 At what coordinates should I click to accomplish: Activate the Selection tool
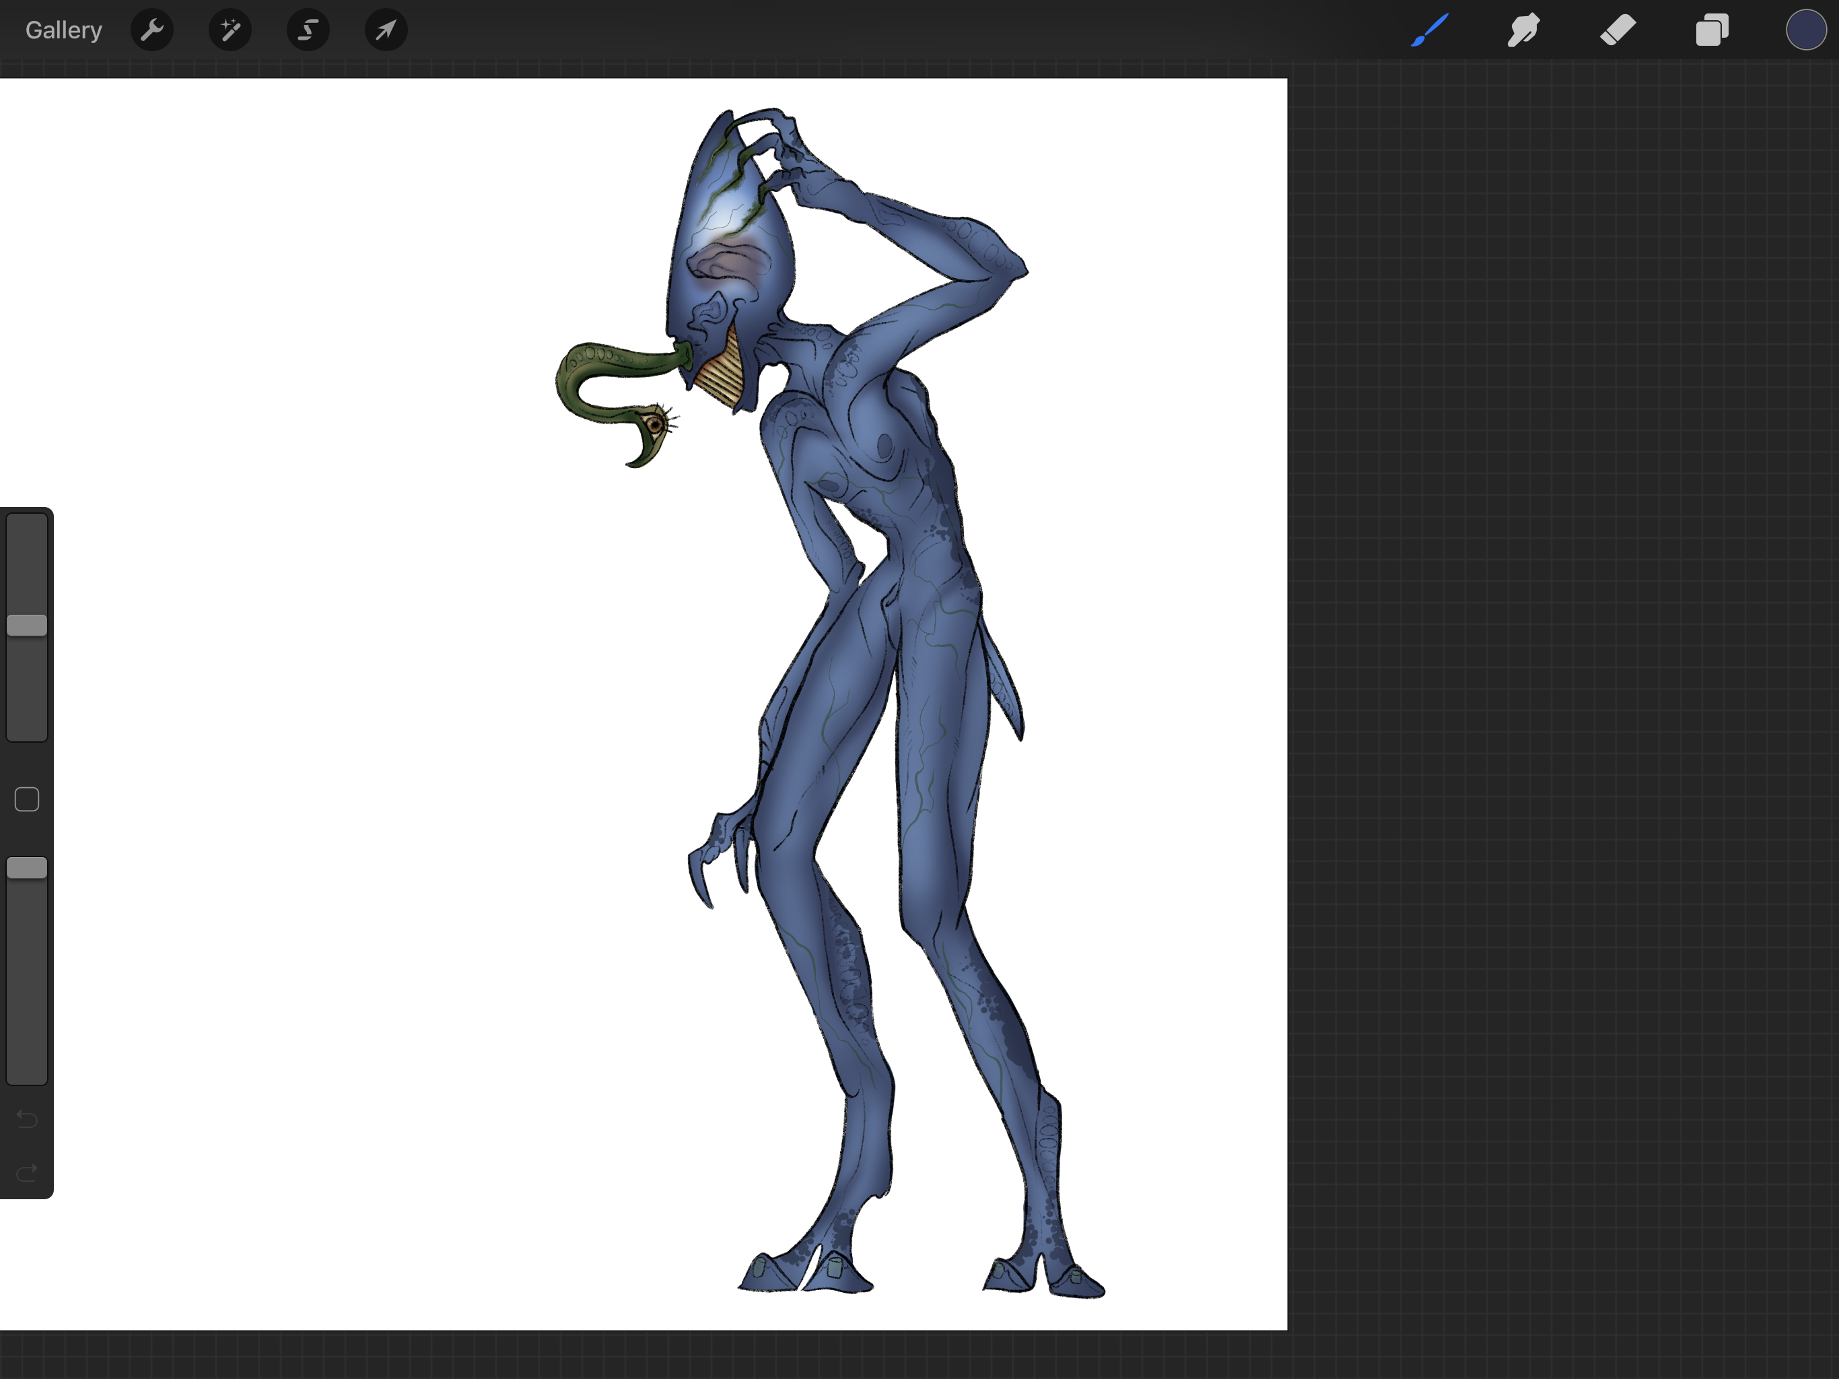[308, 31]
